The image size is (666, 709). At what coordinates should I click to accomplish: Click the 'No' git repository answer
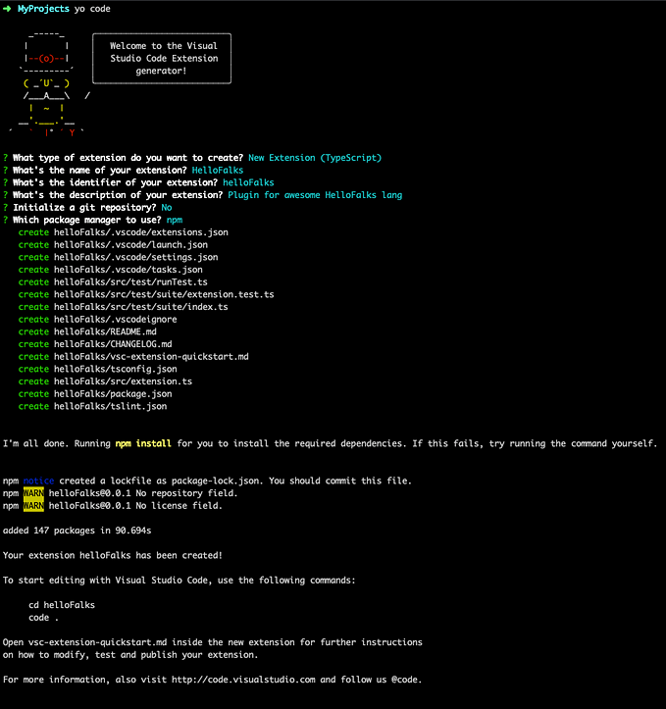(x=167, y=208)
